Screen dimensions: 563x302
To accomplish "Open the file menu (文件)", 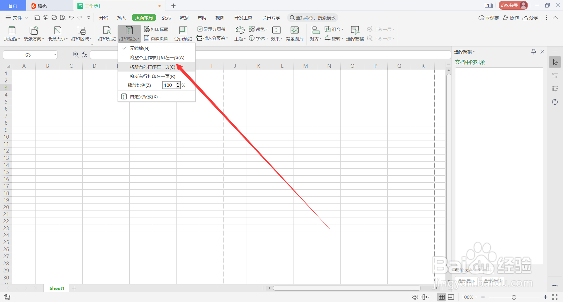I will click(17, 18).
